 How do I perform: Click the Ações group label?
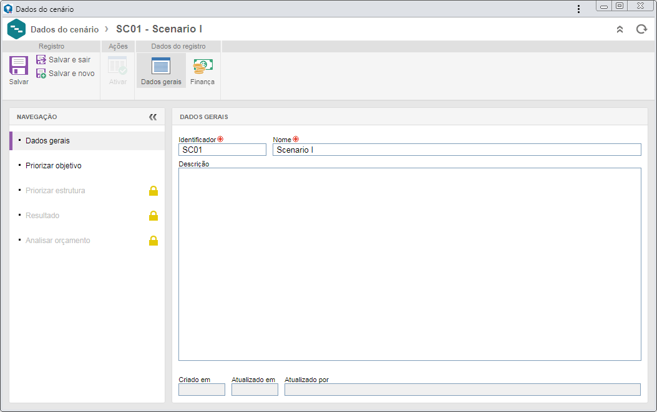pos(118,47)
